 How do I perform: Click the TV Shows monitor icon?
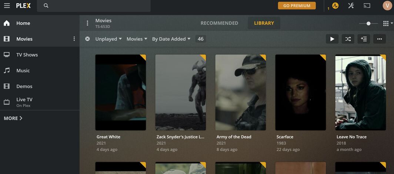(x=7, y=55)
